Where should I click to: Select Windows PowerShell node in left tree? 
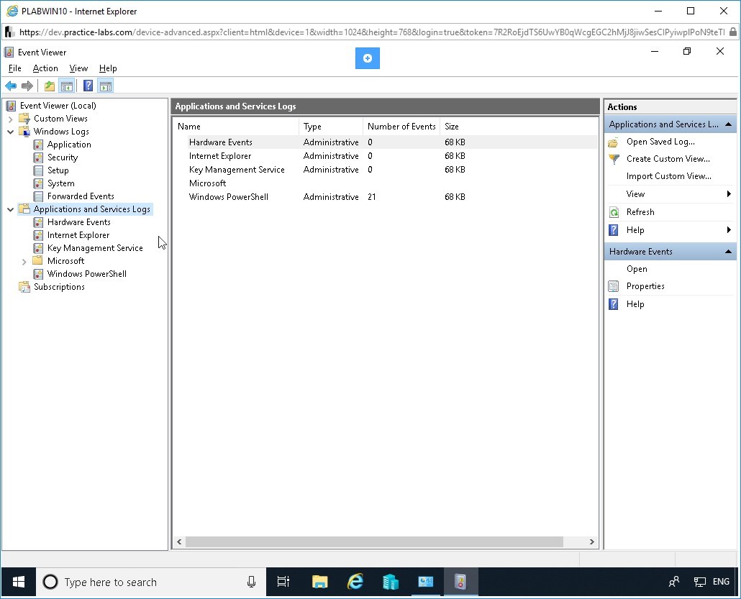click(86, 274)
